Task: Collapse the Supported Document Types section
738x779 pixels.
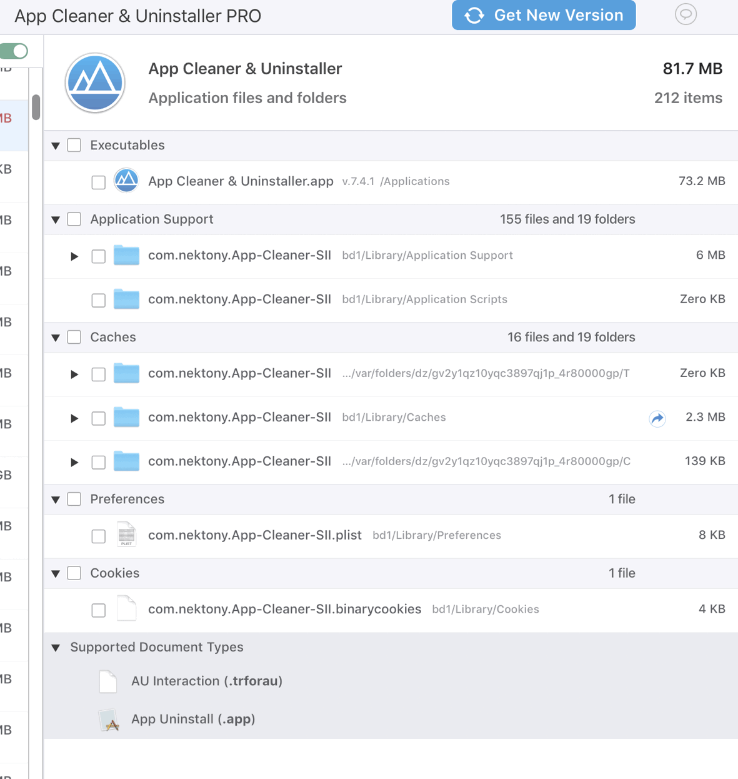Action: point(56,647)
